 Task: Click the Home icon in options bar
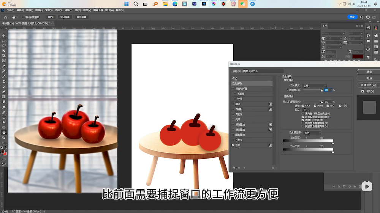[5, 17]
